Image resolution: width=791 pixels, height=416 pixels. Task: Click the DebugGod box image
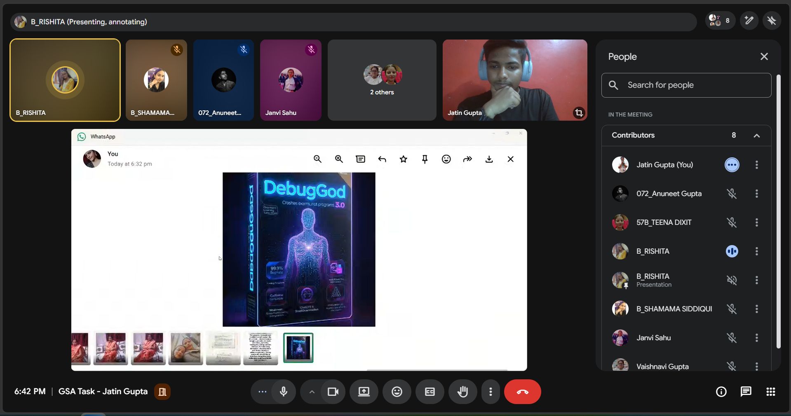click(299, 250)
